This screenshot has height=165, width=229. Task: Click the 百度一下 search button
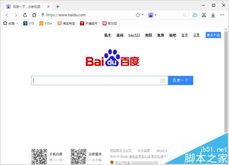(180, 80)
